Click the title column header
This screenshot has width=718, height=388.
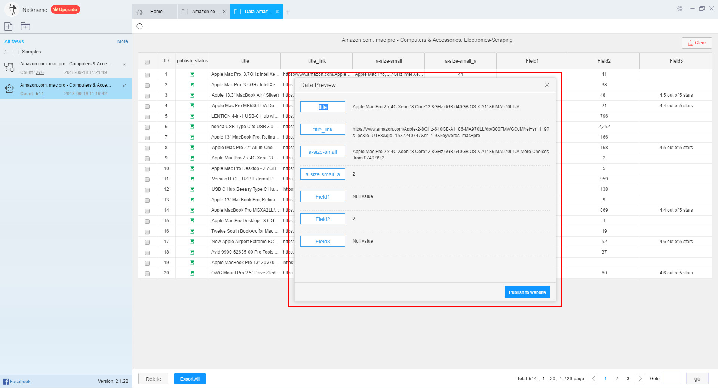click(245, 61)
